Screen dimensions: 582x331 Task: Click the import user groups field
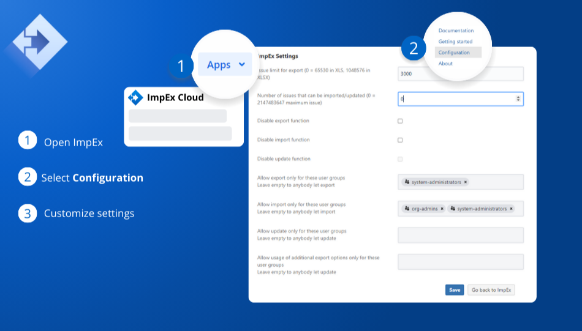click(x=461, y=209)
